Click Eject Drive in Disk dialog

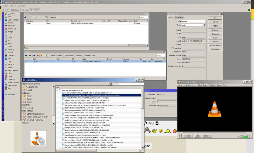215,50
